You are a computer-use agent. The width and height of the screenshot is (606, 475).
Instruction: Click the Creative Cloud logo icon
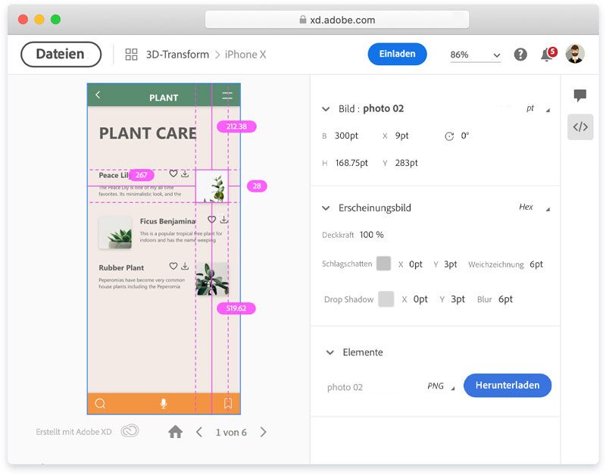tap(130, 431)
